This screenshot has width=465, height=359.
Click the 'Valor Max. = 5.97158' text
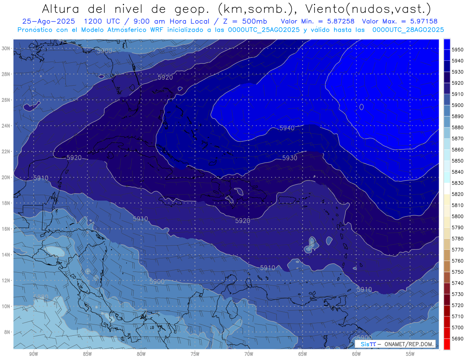click(400, 21)
